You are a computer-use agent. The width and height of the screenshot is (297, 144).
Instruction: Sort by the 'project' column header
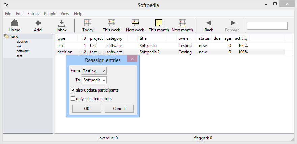(96, 38)
